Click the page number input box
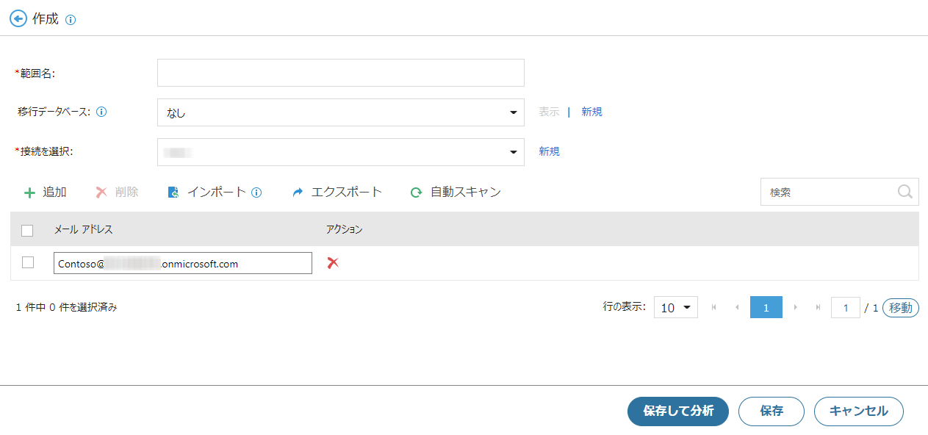The image size is (928, 435). [x=846, y=308]
